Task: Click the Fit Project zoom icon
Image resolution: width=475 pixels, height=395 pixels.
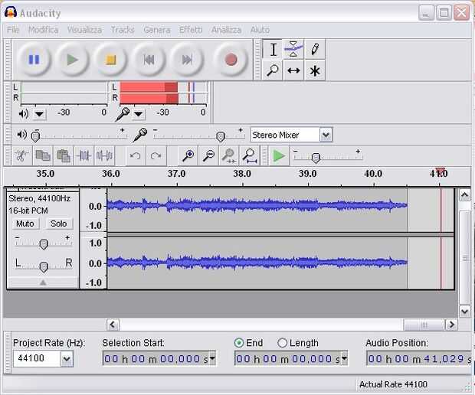Action: (249, 156)
